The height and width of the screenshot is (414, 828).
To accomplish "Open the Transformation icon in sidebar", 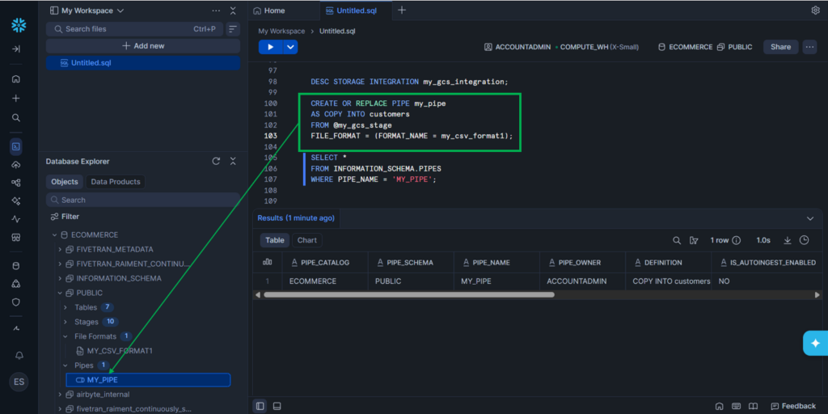I will [x=16, y=183].
